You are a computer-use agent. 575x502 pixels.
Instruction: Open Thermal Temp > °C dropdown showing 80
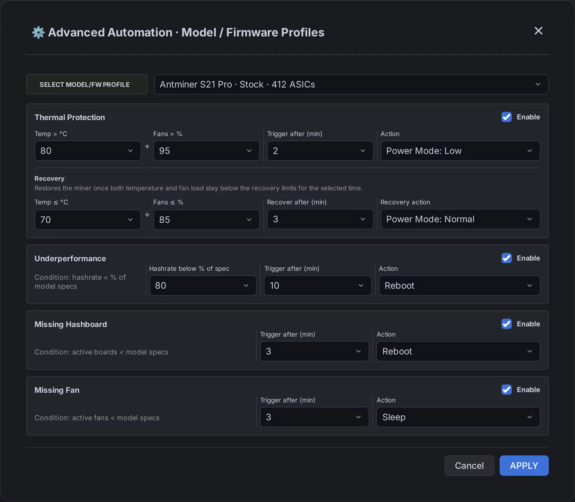coord(88,151)
